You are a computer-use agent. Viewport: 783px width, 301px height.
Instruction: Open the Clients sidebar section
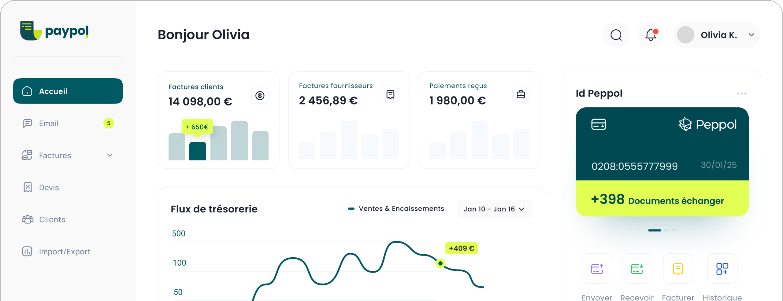(52, 219)
